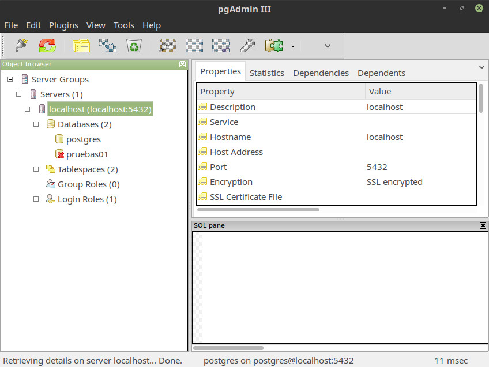Viewport: 489px width, 367px height.
Task: Select Server Groups in the tree
Action: [60, 80]
